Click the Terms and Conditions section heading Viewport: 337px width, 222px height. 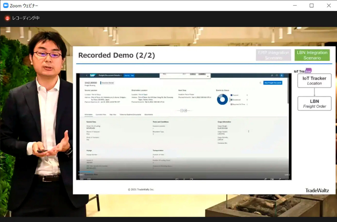(x=161, y=122)
